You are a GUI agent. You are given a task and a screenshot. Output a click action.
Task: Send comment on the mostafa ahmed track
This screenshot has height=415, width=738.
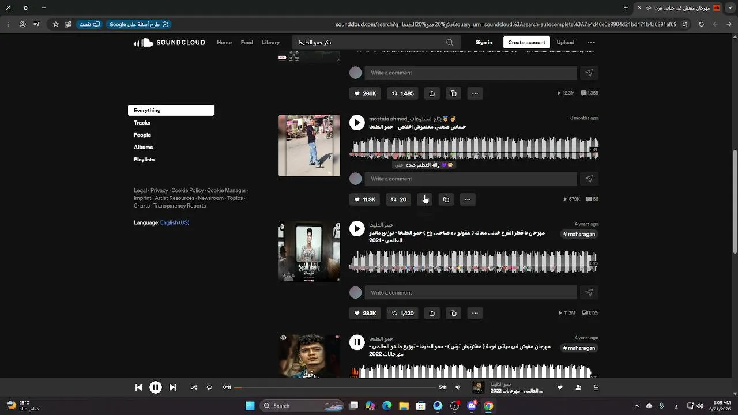pos(589,179)
